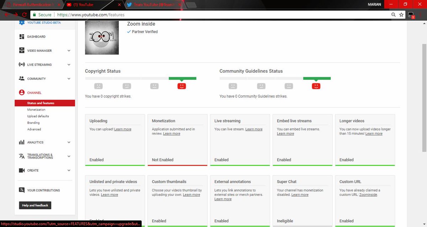Screen dimensions: 427x227
Task: Click the red happy face under Community Guidelines Status
Action: click(x=316, y=86)
